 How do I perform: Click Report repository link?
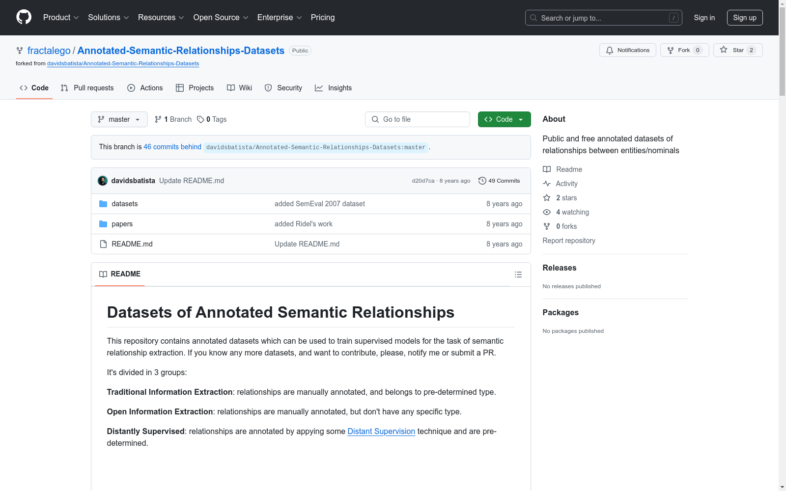pyautogui.click(x=569, y=241)
